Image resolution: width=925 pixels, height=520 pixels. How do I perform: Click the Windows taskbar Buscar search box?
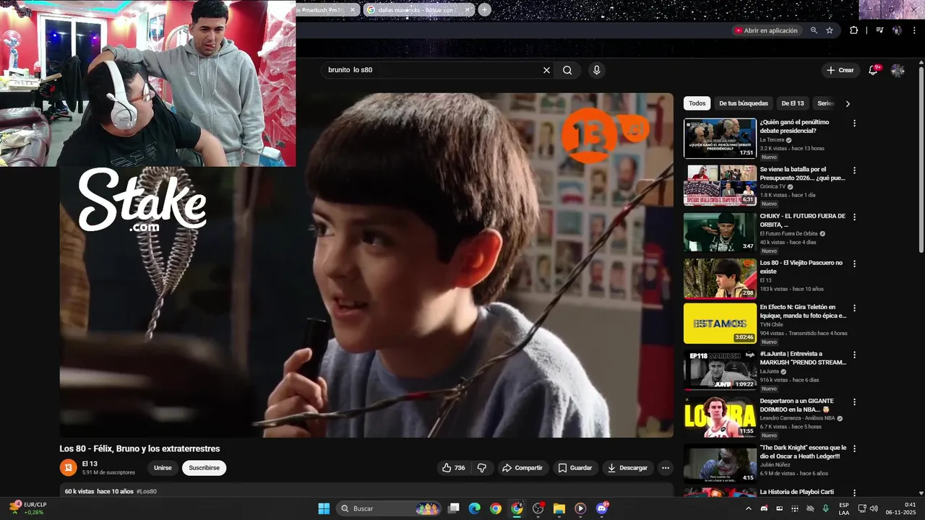pos(389,508)
